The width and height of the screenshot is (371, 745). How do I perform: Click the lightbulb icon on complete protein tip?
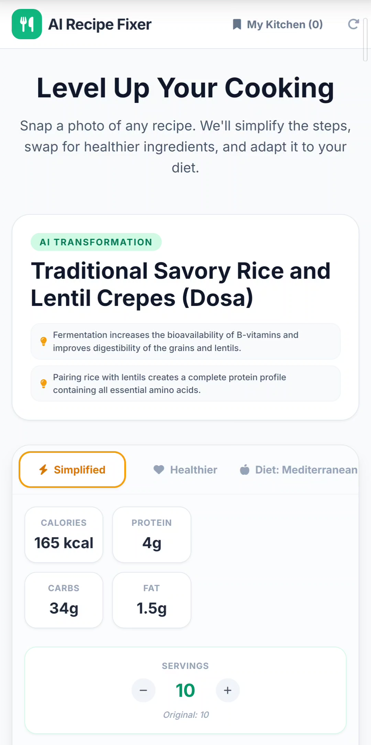point(44,384)
